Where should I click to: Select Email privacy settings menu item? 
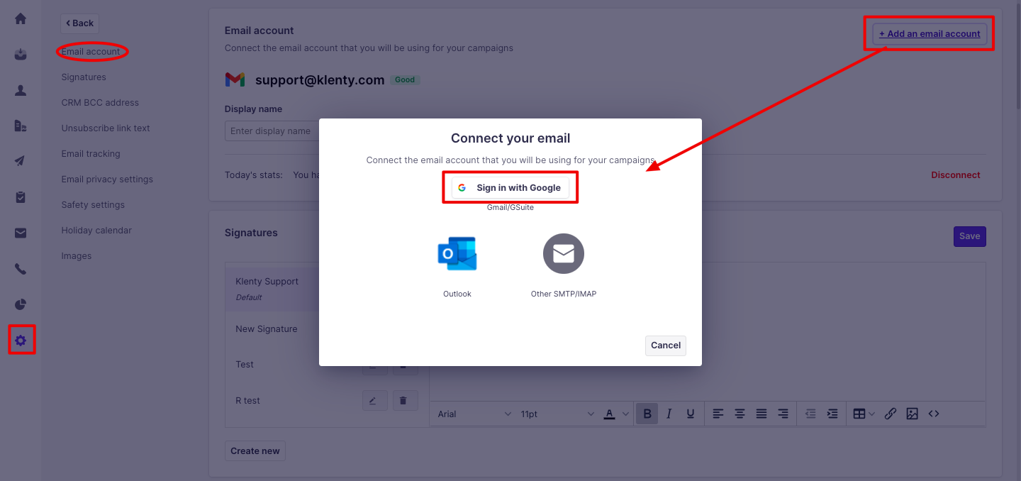click(107, 179)
